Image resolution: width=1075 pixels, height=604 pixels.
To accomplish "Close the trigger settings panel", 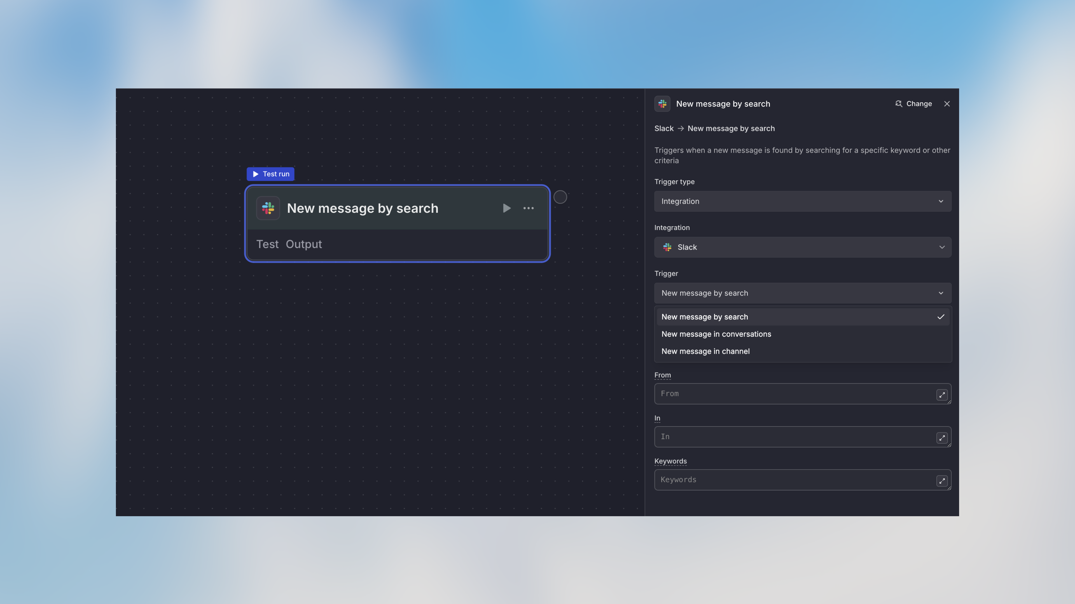I will click(947, 104).
